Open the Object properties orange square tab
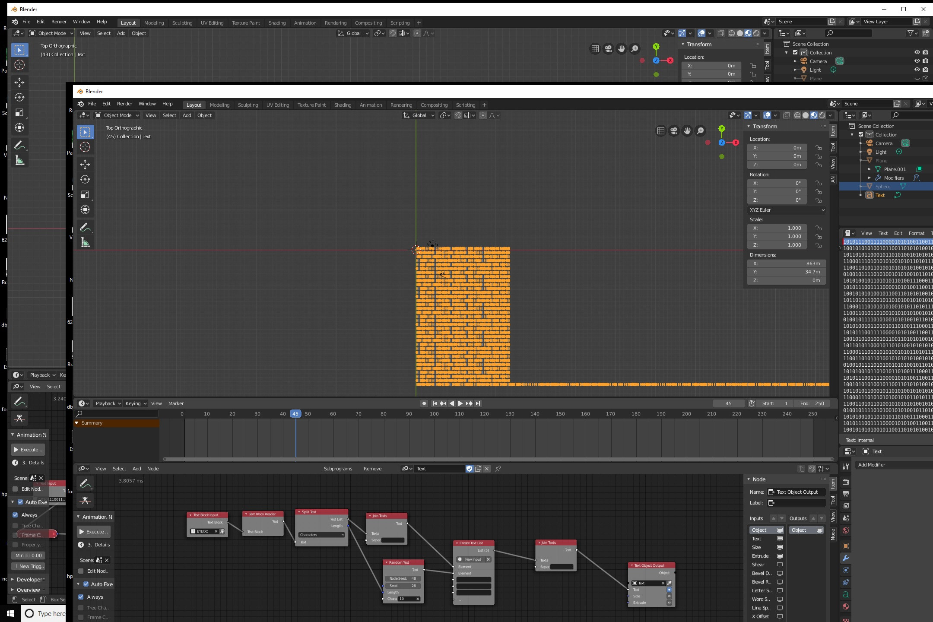Screen dimensions: 933x622 pos(846,546)
